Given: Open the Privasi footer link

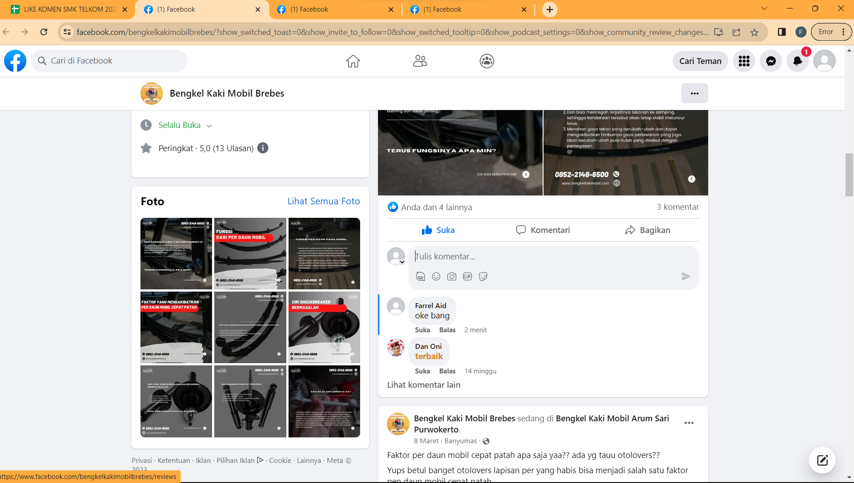Looking at the screenshot, I should tap(142, 460).
